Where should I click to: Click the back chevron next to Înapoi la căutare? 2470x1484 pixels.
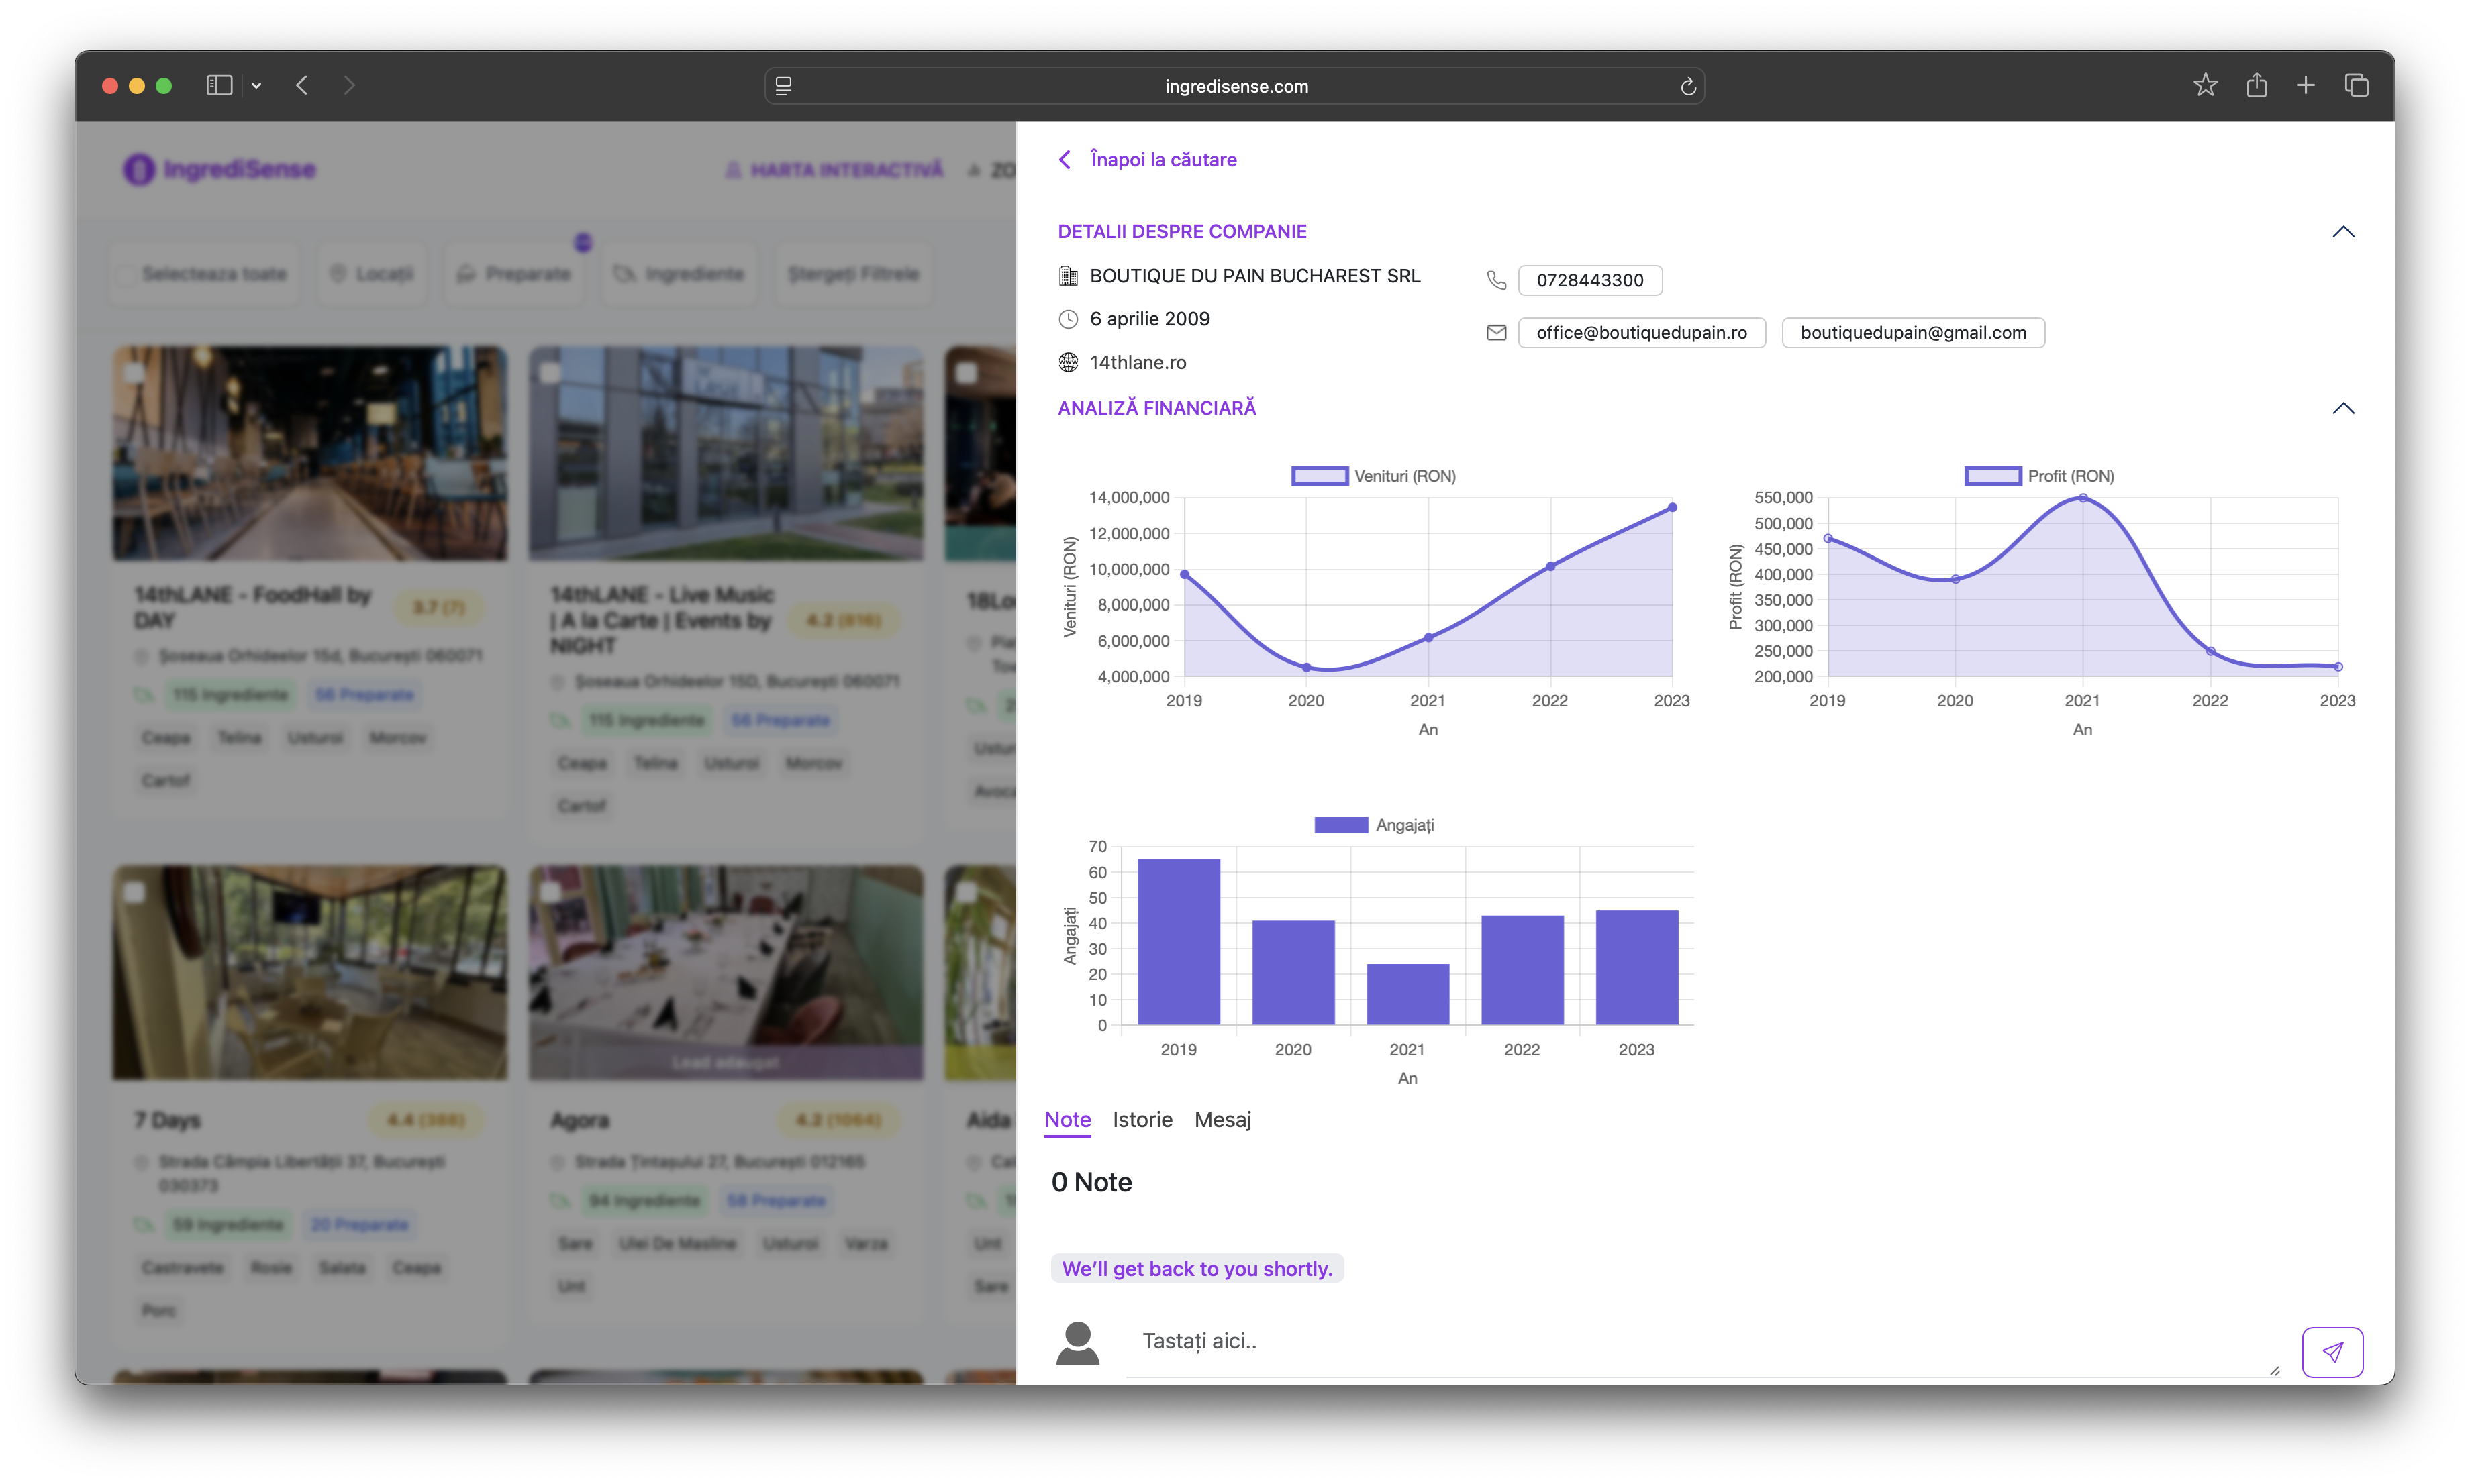[1065, 160]
